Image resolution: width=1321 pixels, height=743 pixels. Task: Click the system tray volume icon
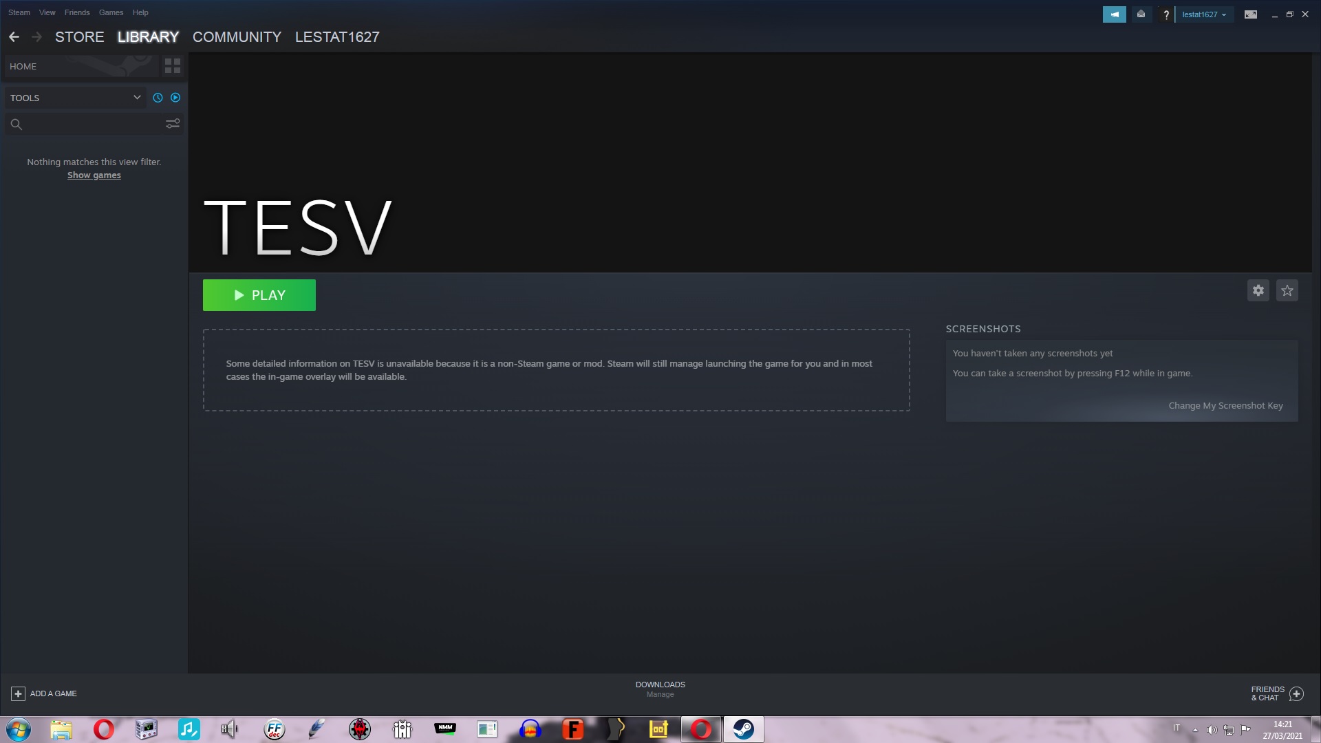coord(1212,730)
